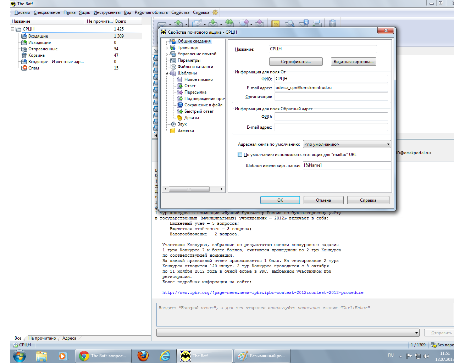Select Подтверждение прочтения template

pos(204,99)
